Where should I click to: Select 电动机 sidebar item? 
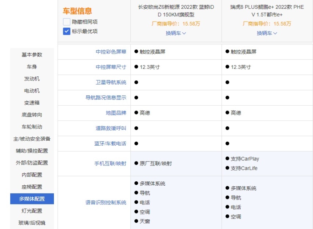click(x=32, y=91)
